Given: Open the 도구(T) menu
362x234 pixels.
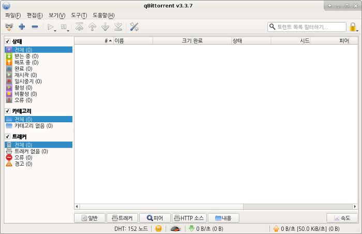Looking at the screenshot, I should (x=79, y=15).
